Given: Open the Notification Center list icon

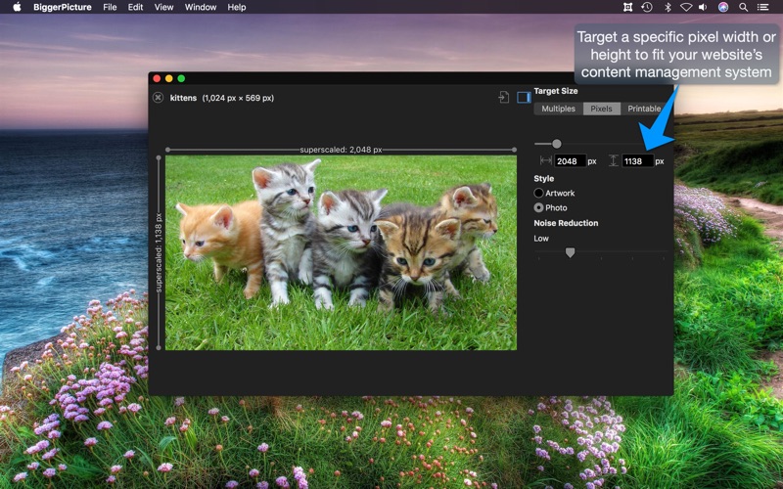Looking at the screenshot, I should click(x=764, y=7).
